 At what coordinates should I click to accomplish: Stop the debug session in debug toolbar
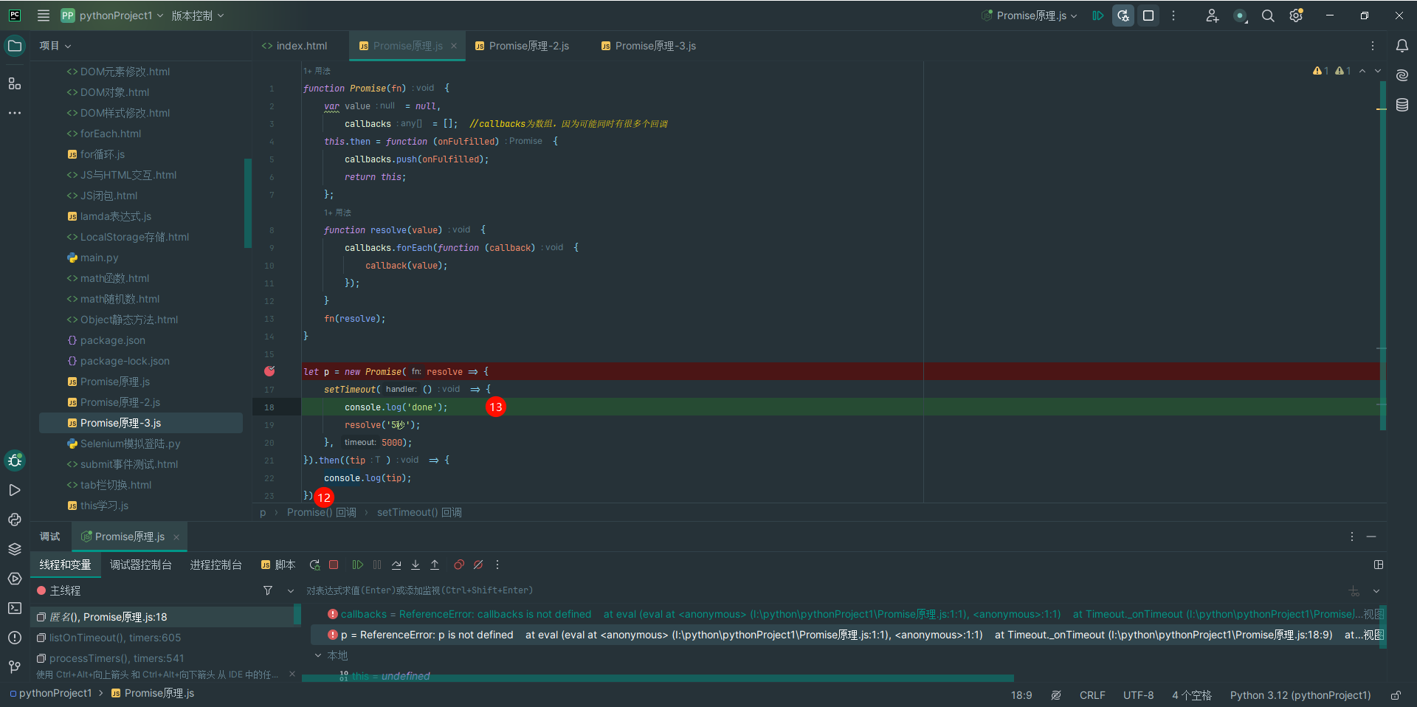(x=334, y=565)
